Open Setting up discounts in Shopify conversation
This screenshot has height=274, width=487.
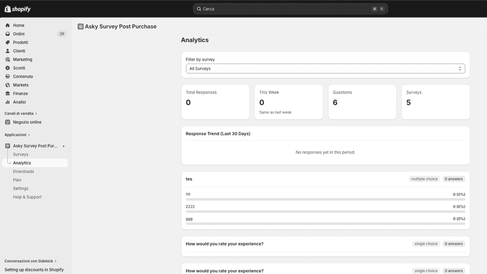[34, 270]
